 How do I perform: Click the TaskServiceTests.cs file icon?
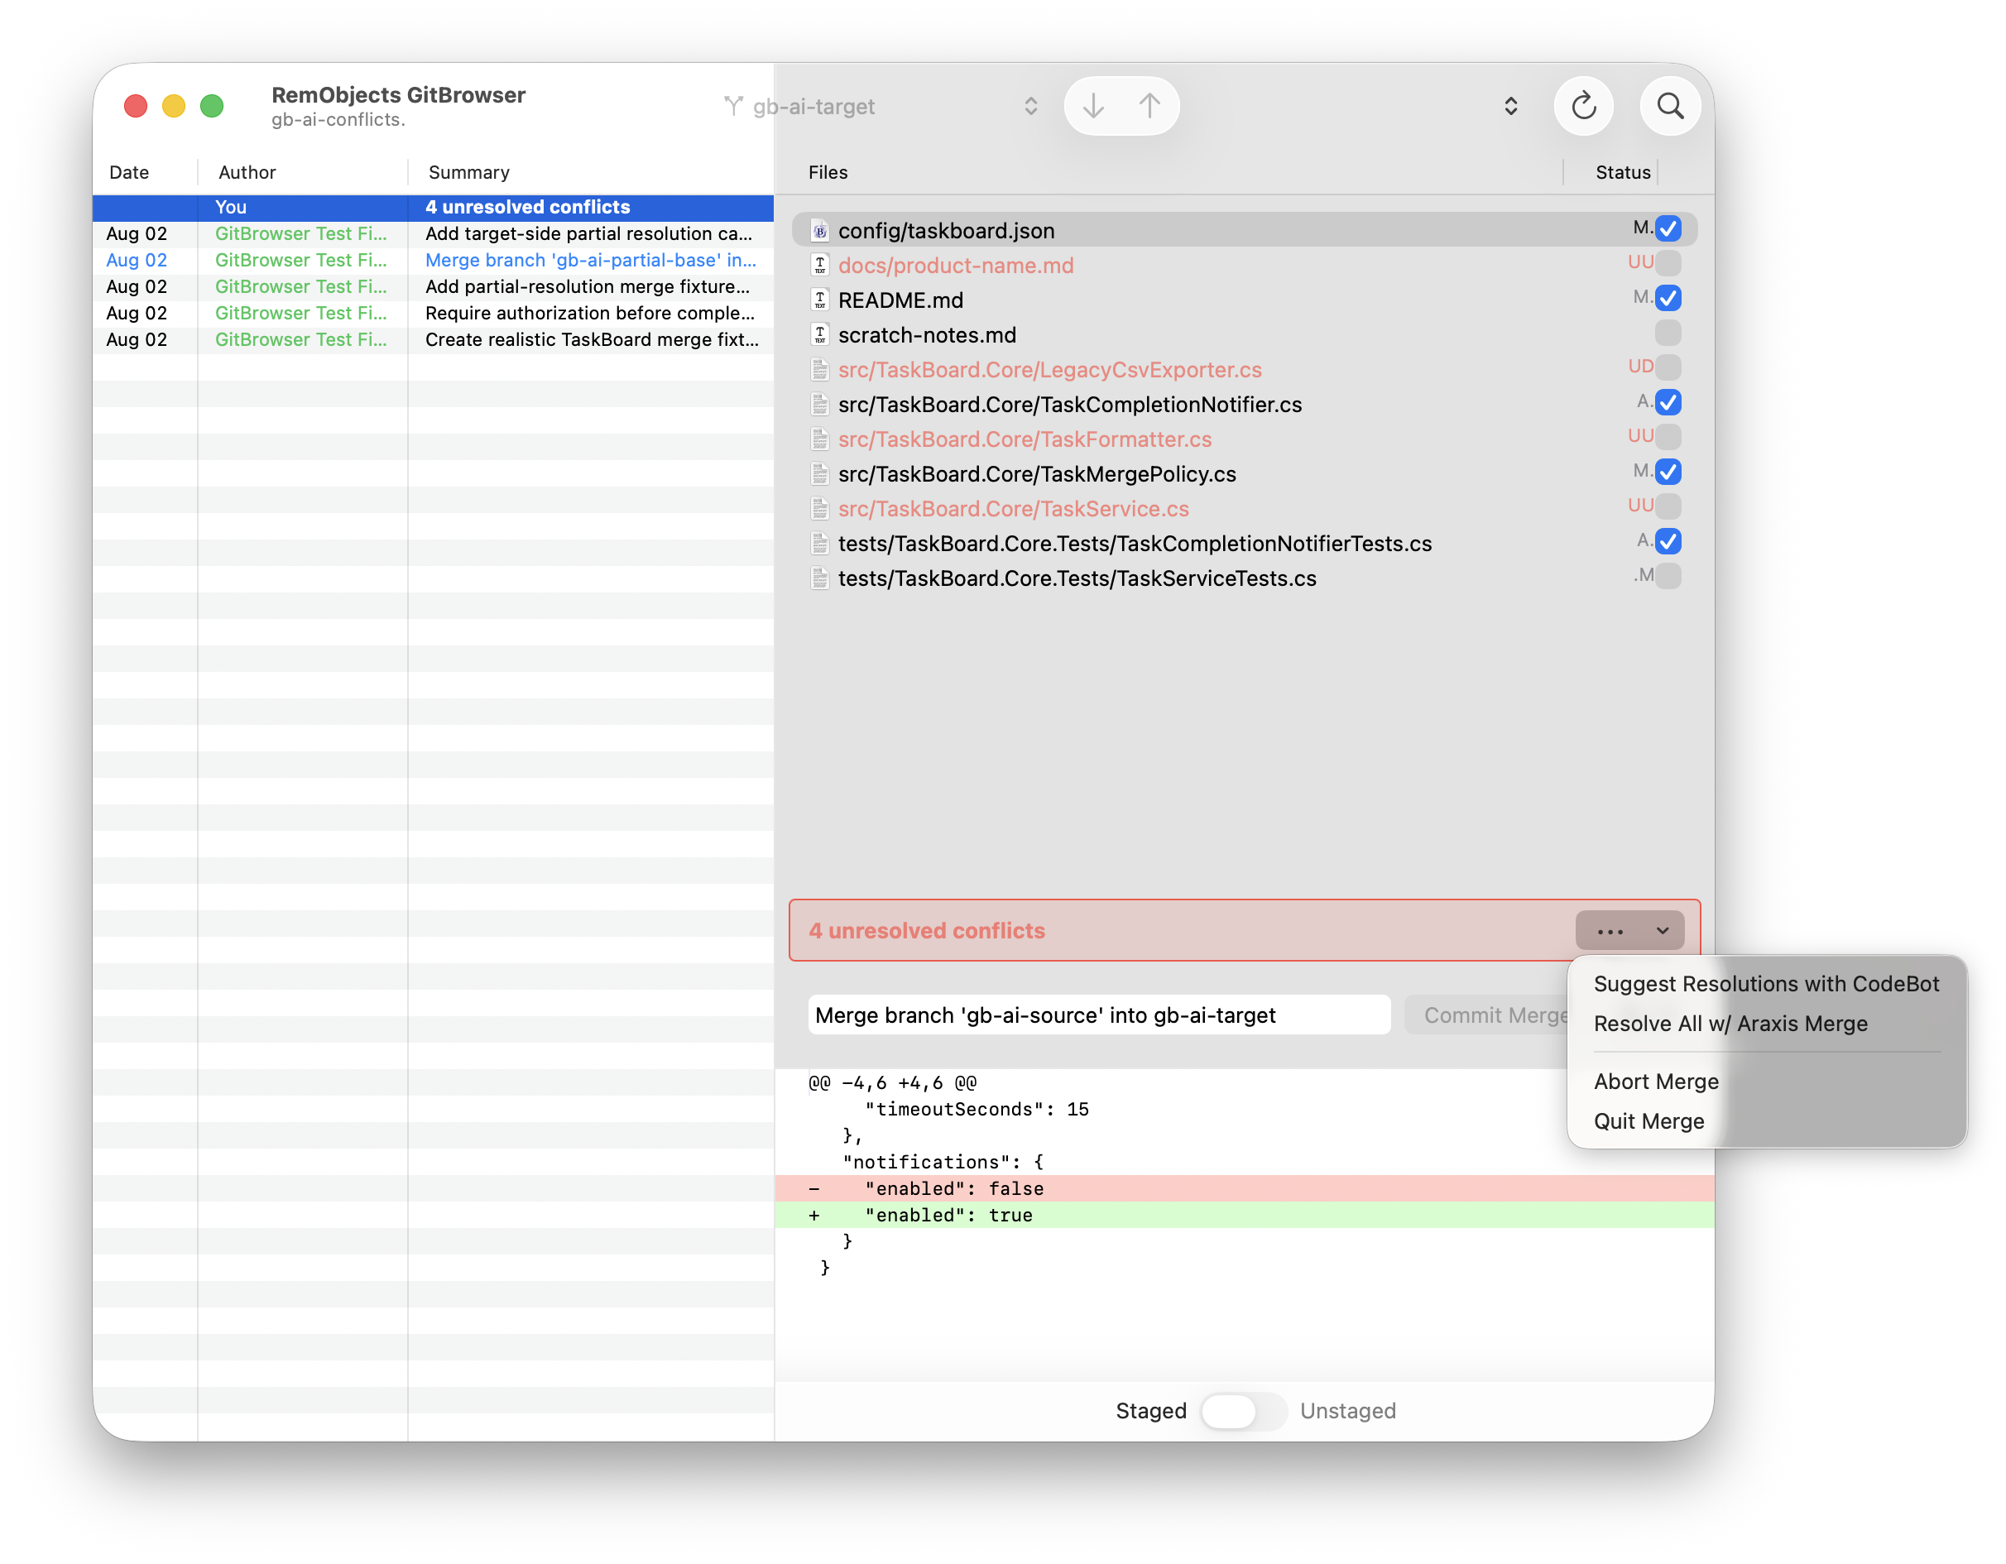820,578
